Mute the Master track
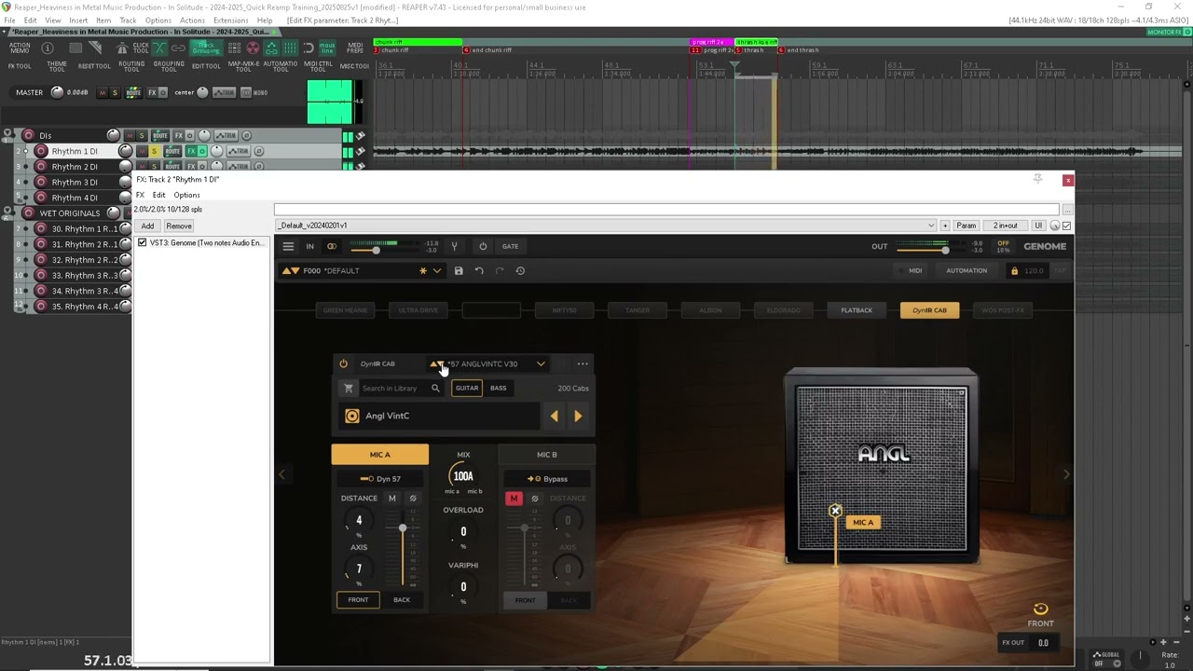 click(103, 92)
